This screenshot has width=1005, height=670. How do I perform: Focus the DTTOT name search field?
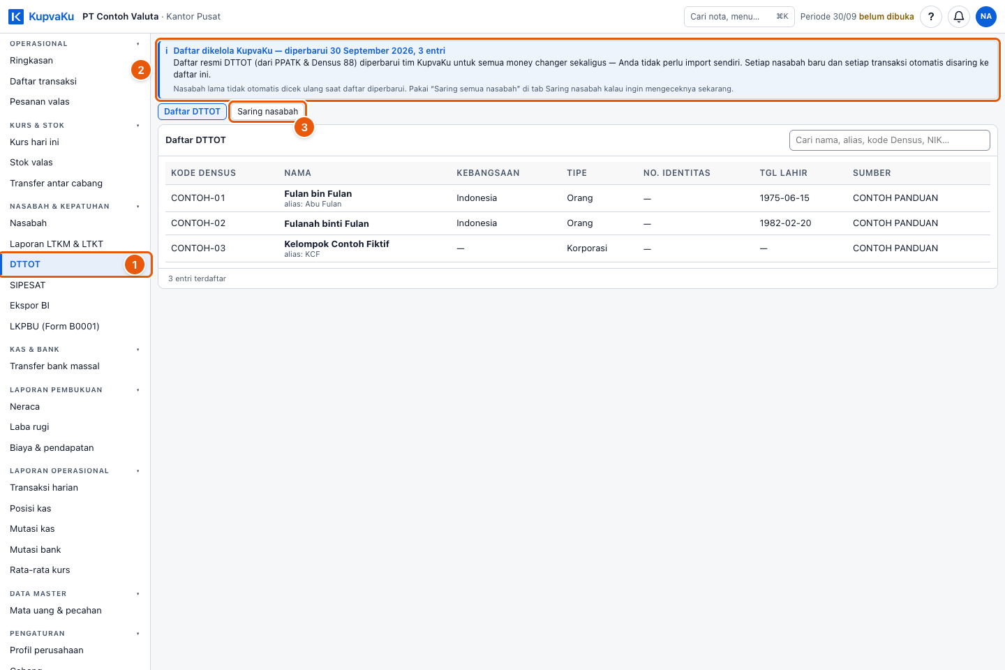pyautogui.click(x=889, y=140)
